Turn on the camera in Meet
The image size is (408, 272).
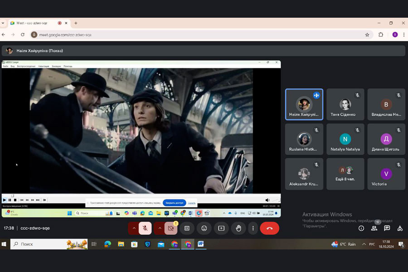click(171, 228)
